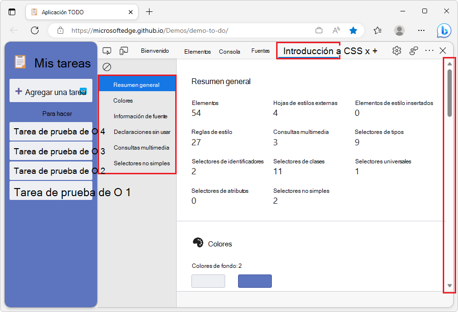
Task: Click the Agregar una tarea button
Action: (50, 90)
